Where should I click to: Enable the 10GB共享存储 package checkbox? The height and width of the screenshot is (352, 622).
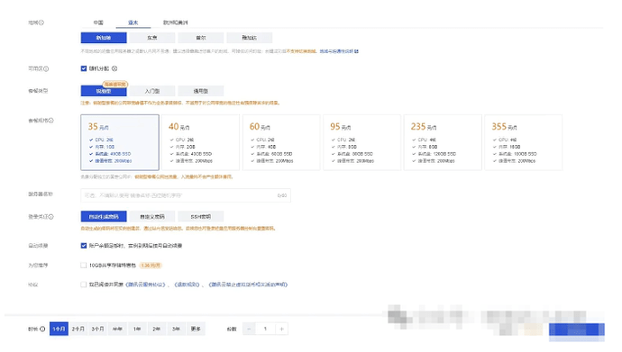(84, 266)
